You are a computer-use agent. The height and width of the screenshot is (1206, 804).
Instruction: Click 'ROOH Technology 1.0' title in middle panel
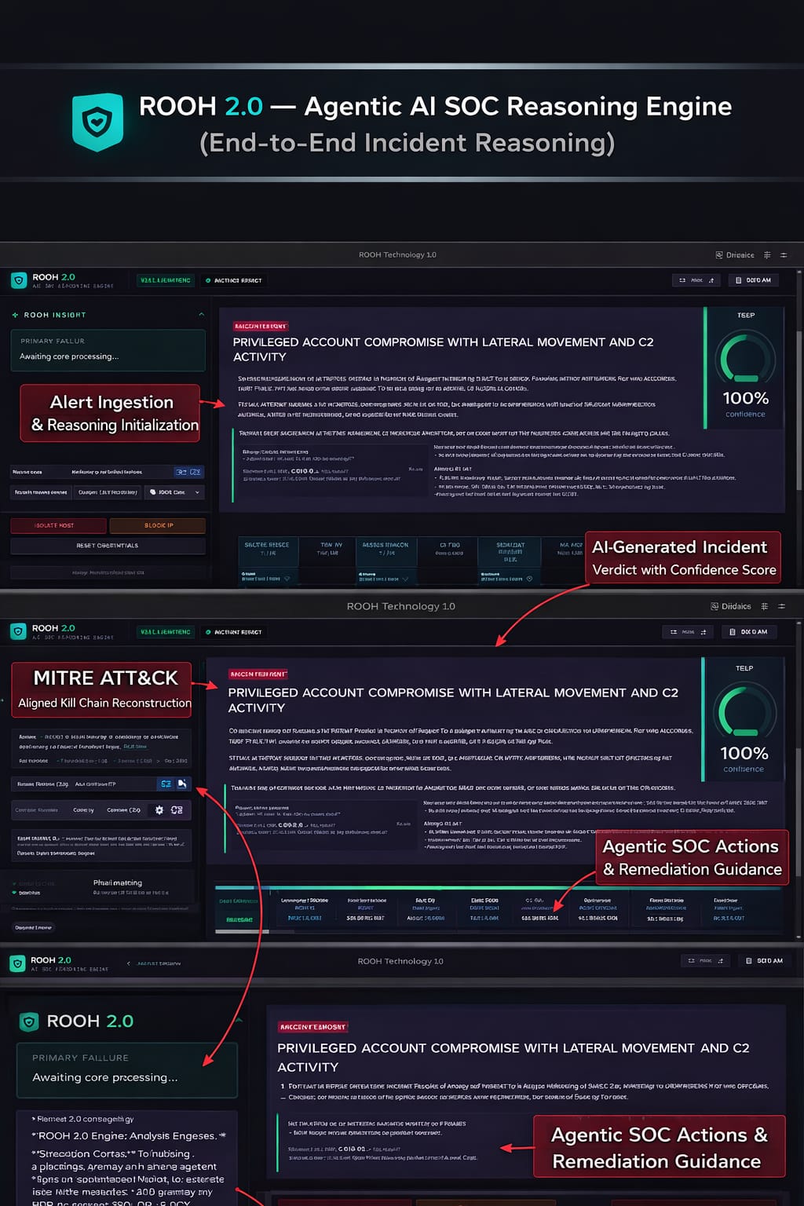401,606
